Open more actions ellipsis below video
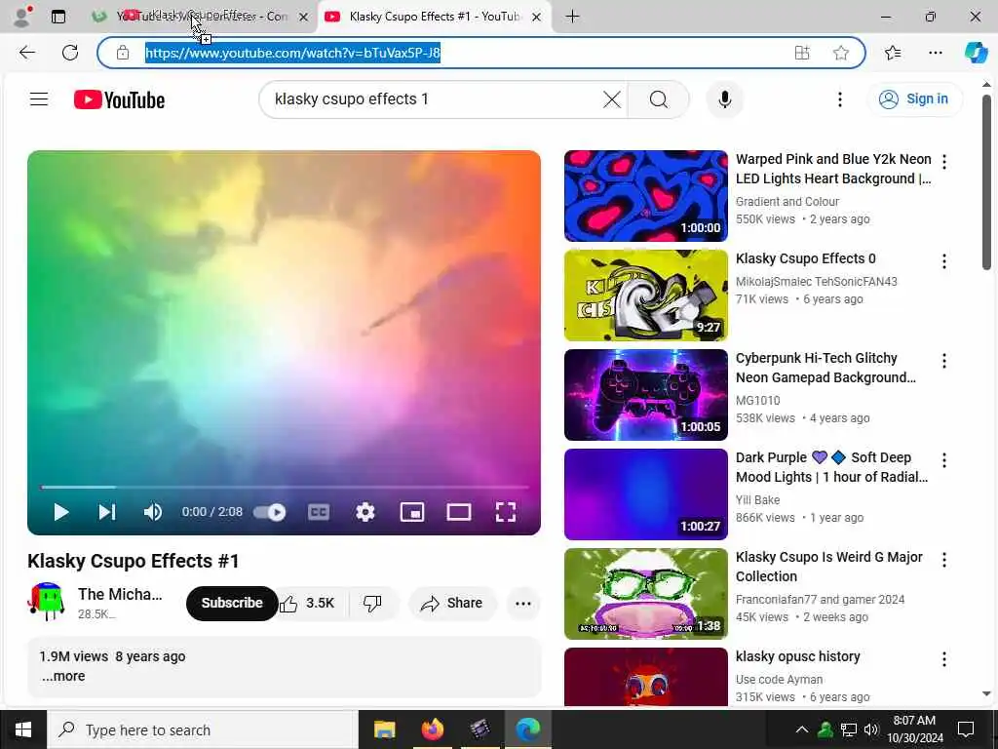This screenshot has width=998, height=749. (x=523, y=603)
